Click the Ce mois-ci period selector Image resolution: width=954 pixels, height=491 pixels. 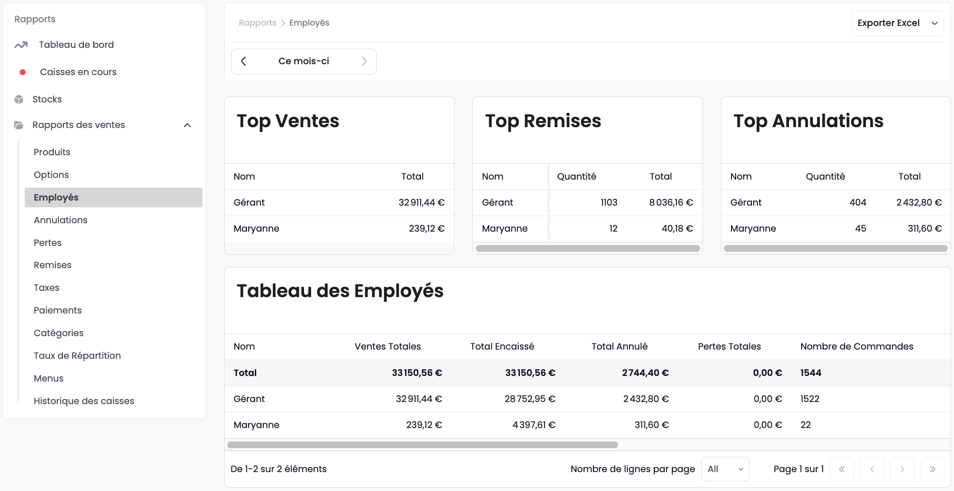pyautogui.click(x=304, y=61)
